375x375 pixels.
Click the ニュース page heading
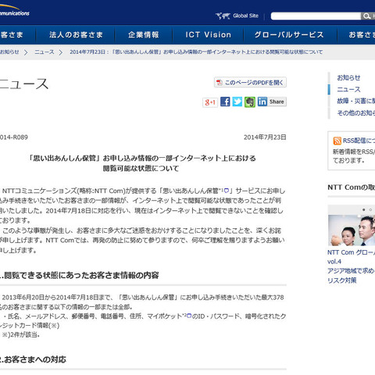[x=24, y=84]
